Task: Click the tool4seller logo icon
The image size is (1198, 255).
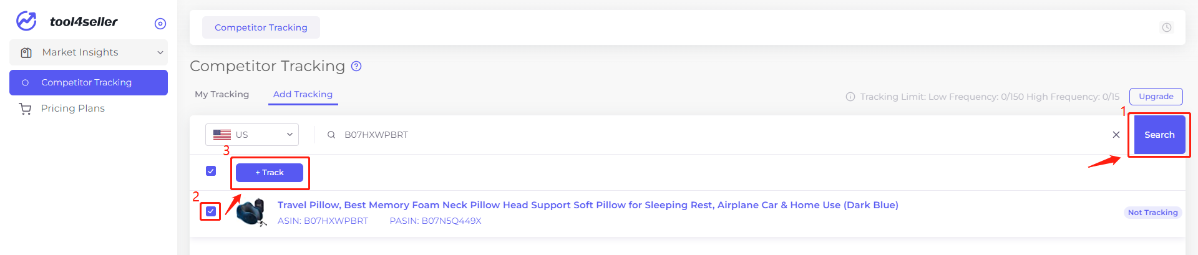Action: coord(26,21)
